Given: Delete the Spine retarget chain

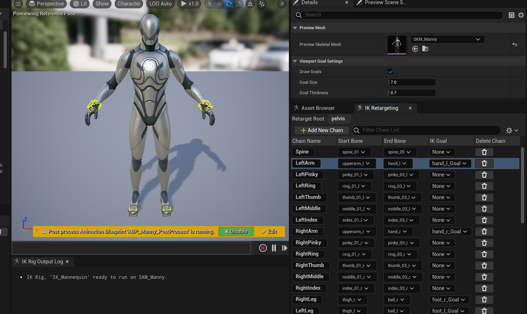Looking at the screenshot, I should pos(484,152).
